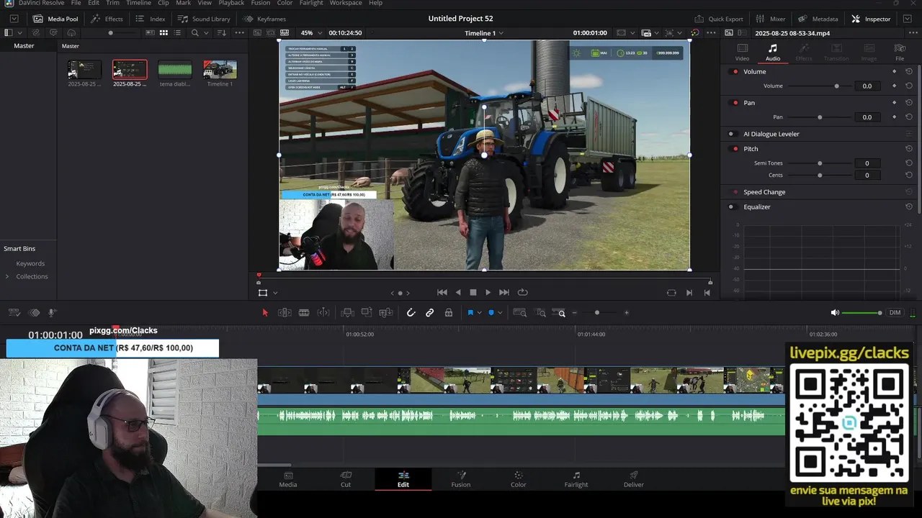Open Playback menu in menu bar
The image size is (922, 518).
pyautogui.click(x=231, y=3)
